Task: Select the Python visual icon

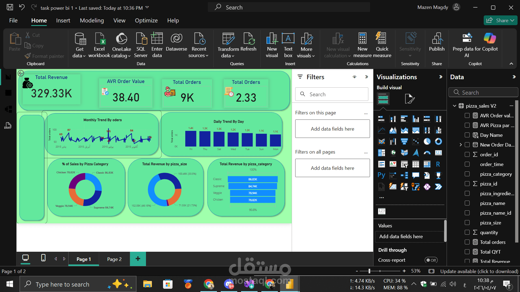Action: [x=381, y=175]
